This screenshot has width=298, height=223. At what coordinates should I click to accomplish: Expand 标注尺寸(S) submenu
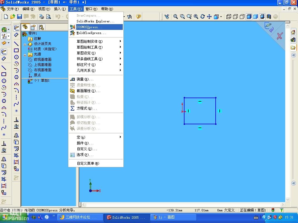coord(96,64)
